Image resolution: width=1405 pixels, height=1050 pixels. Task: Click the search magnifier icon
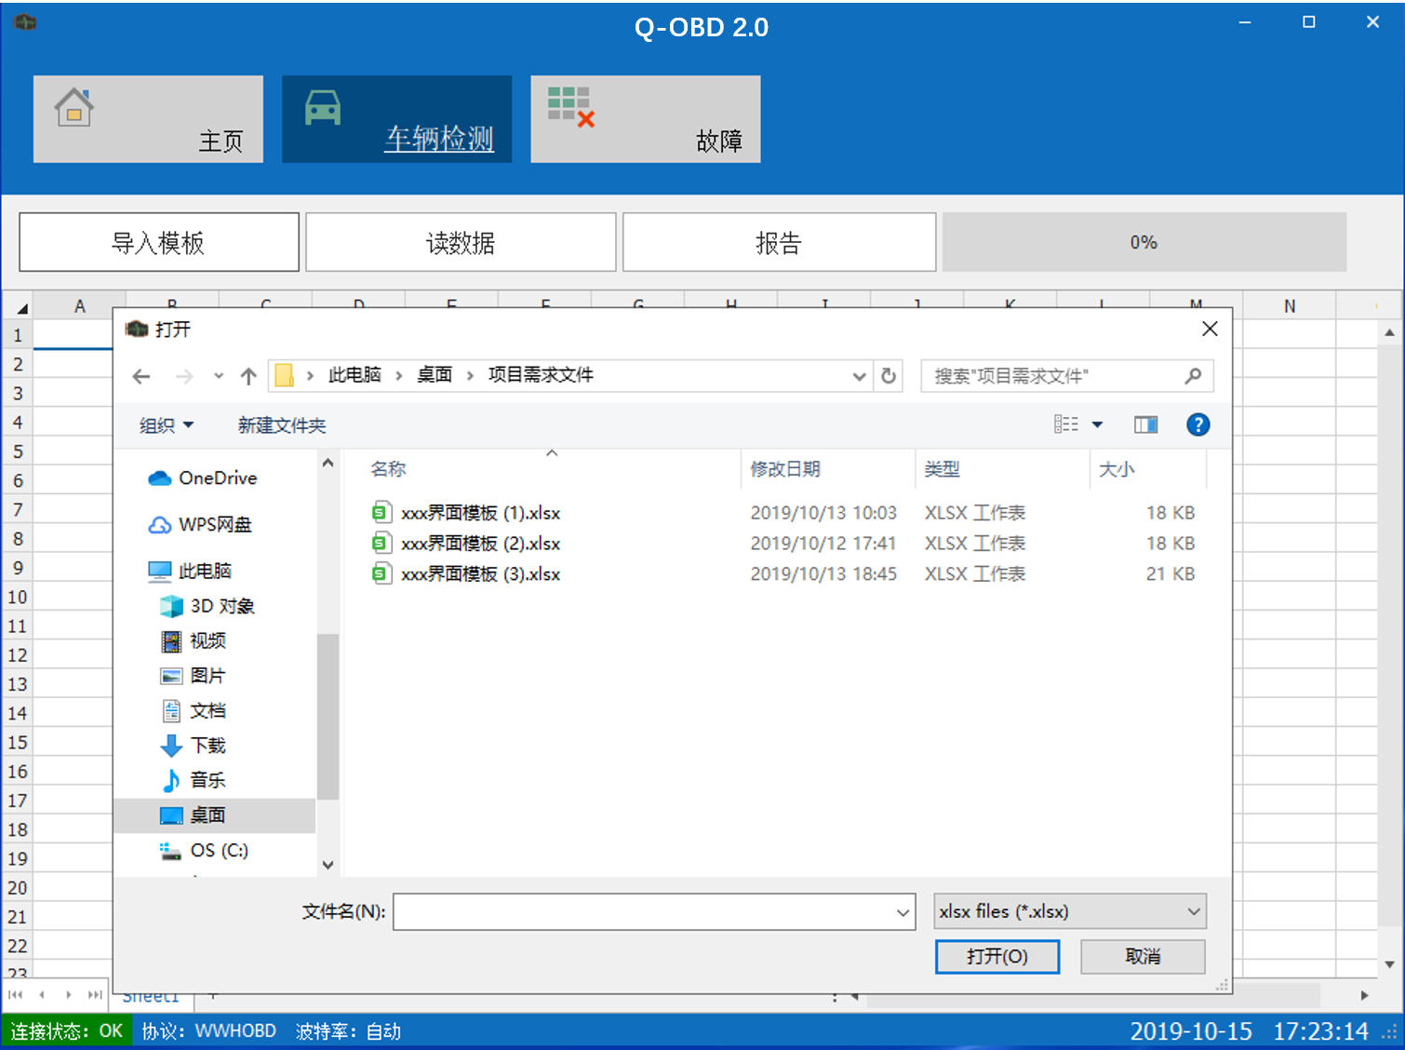pos(1193,376)
